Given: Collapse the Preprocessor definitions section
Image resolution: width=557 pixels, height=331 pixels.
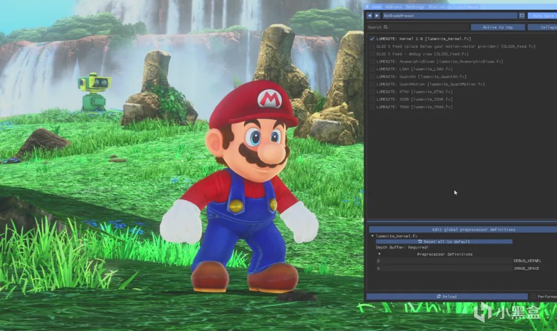Looking at the screenshot, I should tap(380, 254).
